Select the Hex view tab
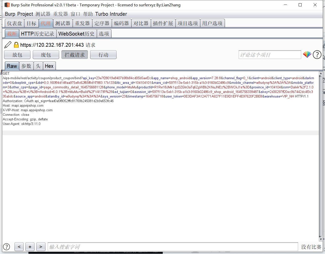Screen dimensions: 325x254 click(x=49, y=66)
